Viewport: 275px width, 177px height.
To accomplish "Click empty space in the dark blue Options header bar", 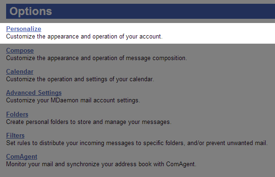I will (158, 11).
